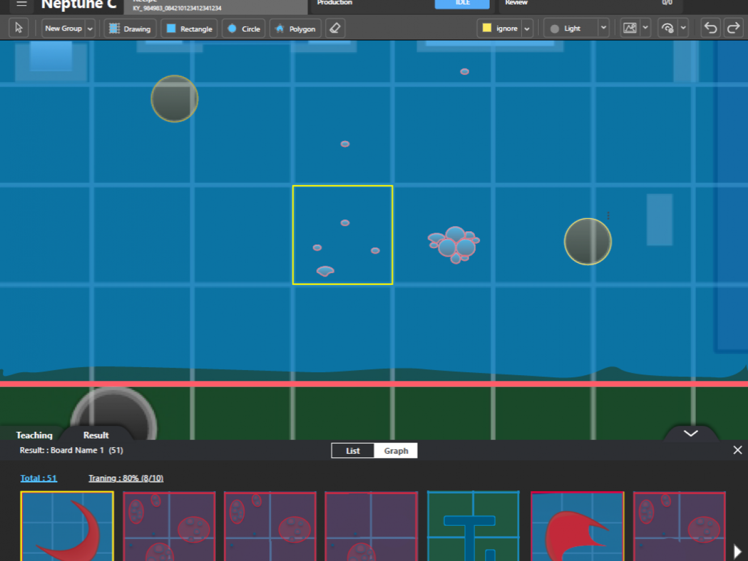Click the image view icon
Viewport: 748px width, 561px height.
click(630, 28)
